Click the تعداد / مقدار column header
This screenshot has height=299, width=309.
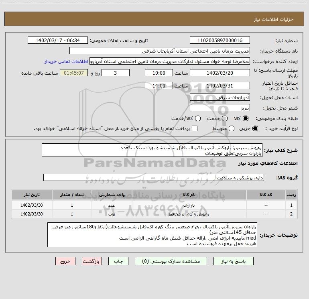pos(72,195)
